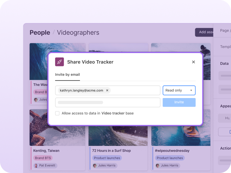Click the Data section heading in side panel
231x173 pixels.
[x=224, y=63]
